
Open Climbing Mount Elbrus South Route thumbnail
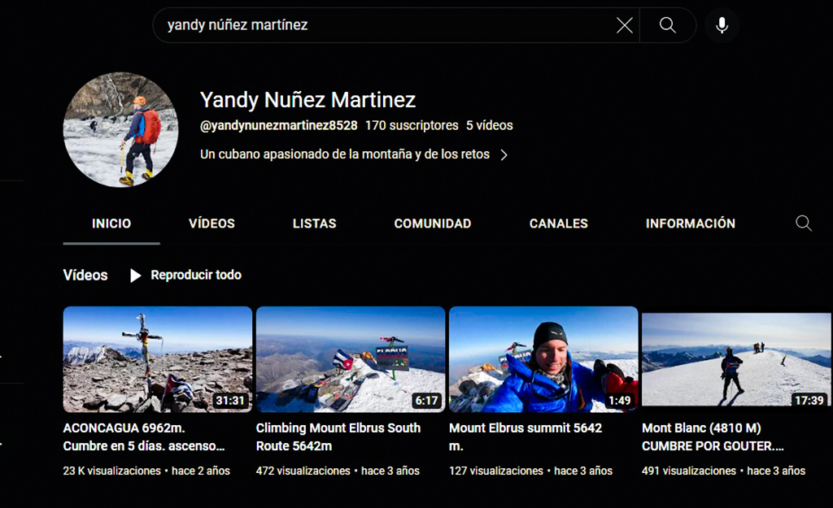click(351, 359)
